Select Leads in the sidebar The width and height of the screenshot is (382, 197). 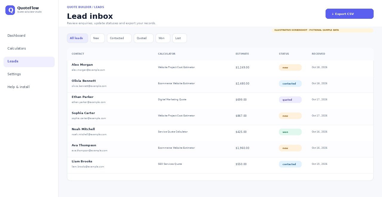click(29, 62)
